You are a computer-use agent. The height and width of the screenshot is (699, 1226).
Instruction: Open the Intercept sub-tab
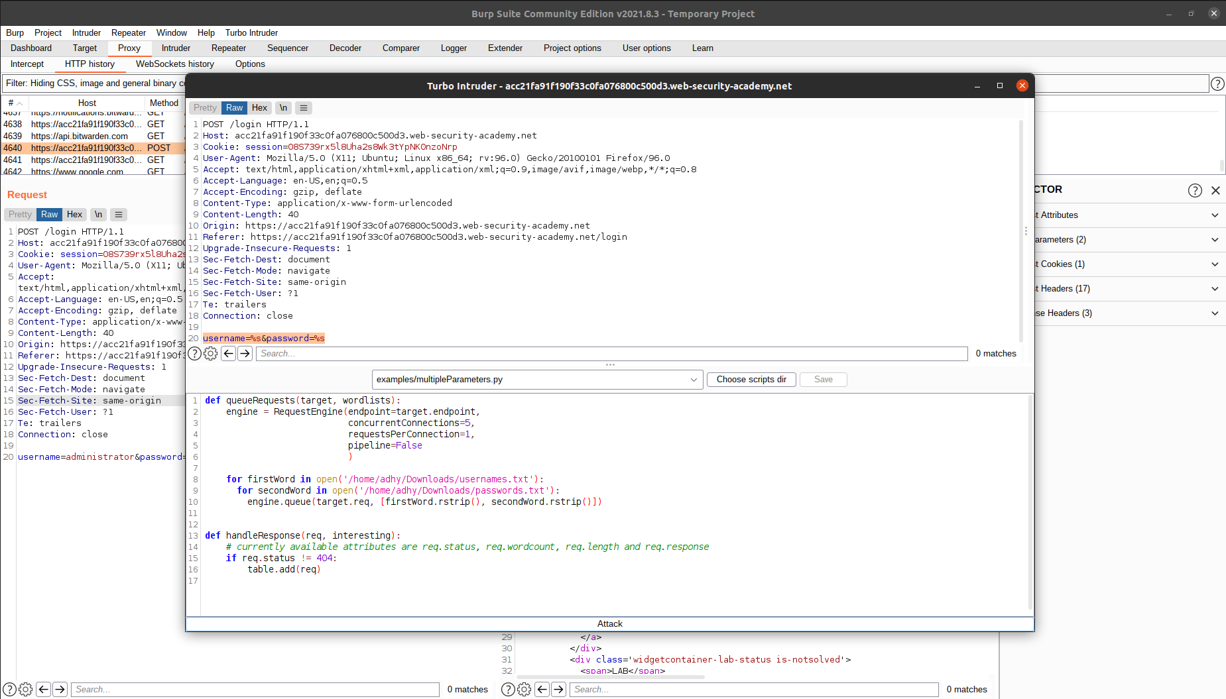(27, 64)
